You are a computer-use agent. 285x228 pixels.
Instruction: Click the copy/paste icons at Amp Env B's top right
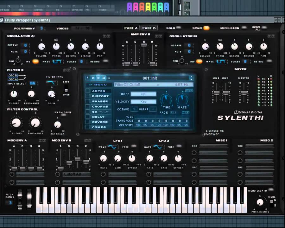158,36
